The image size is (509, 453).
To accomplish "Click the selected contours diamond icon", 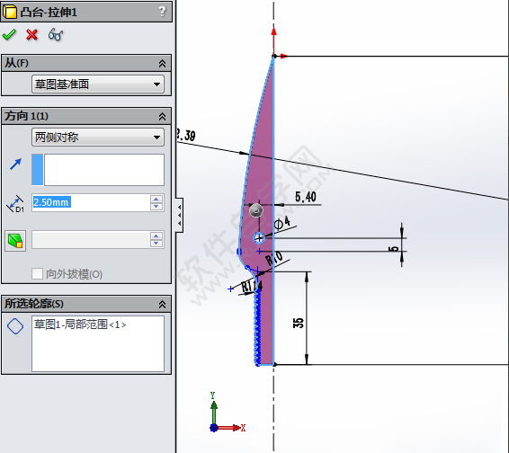I will pos(15,326).
